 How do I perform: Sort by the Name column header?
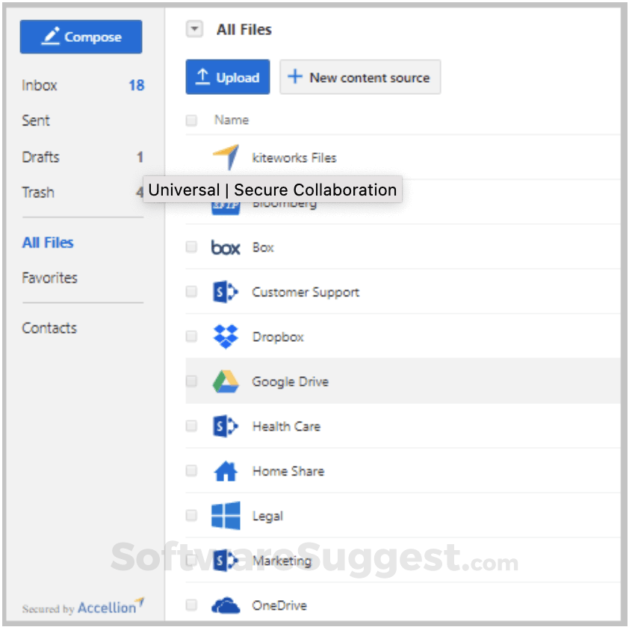pyautogui.click(x=232, y=120)
